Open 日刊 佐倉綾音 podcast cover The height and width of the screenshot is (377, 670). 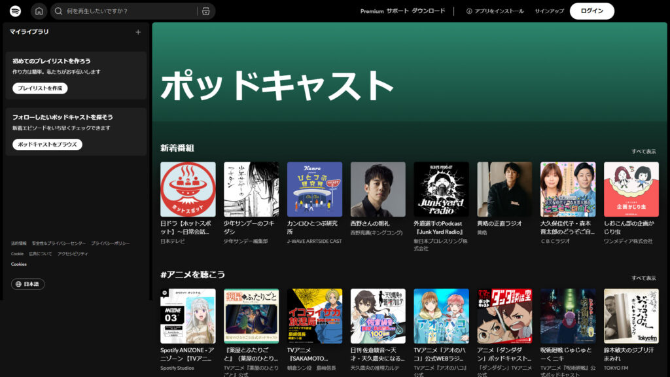pyautogui.click(x=378, y=316)
